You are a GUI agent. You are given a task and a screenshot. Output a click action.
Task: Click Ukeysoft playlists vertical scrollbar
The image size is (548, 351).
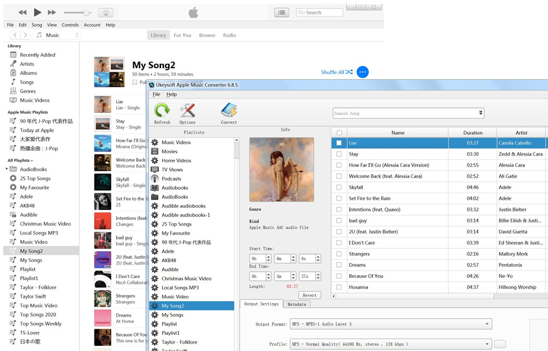[x=236, y=150]
